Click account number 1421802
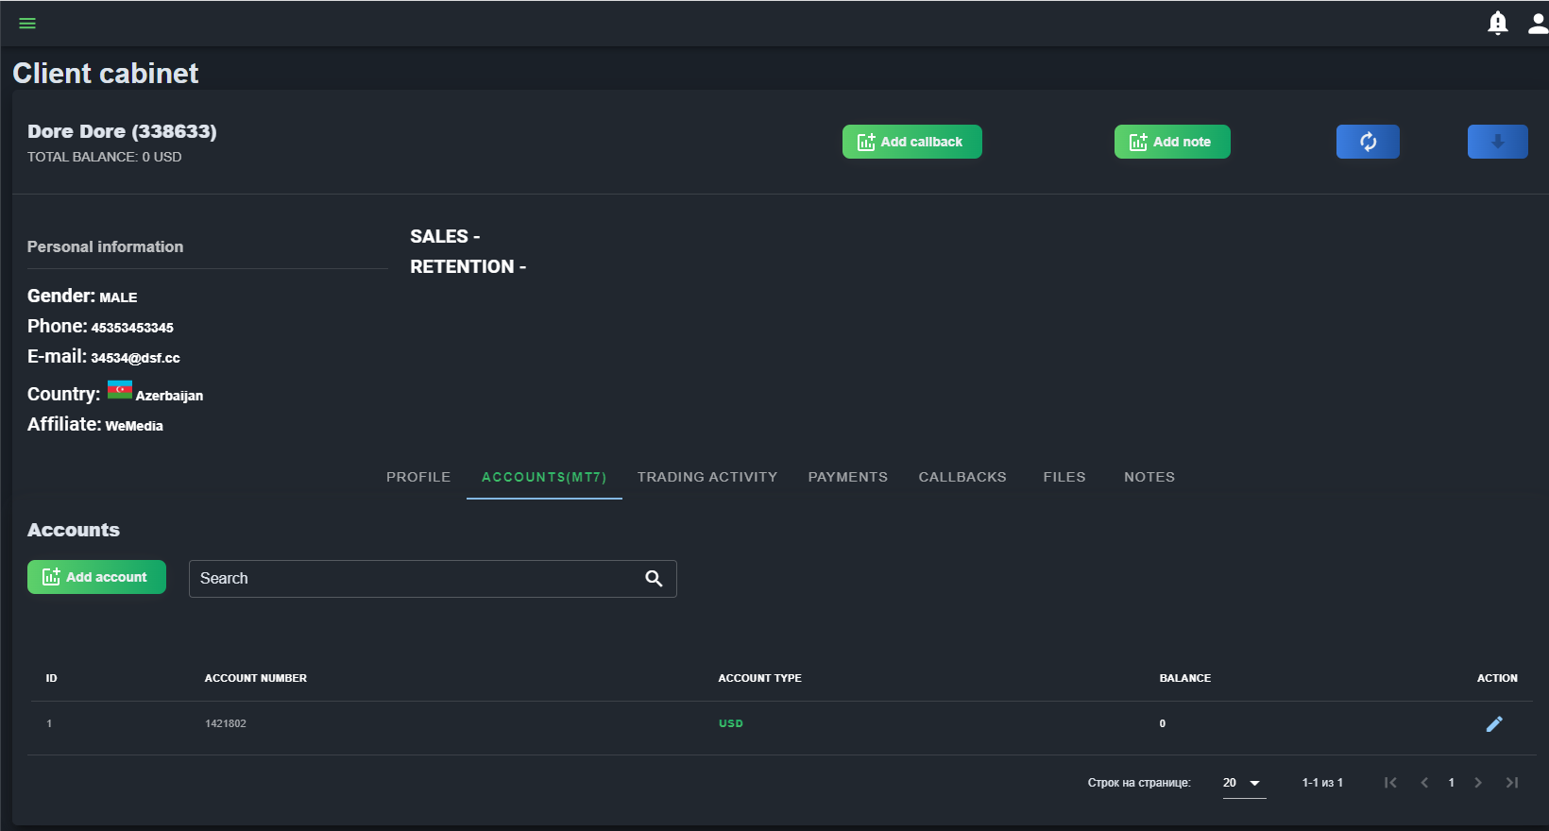The width and height of the screenshot is (1549, 831). point(226,723)
